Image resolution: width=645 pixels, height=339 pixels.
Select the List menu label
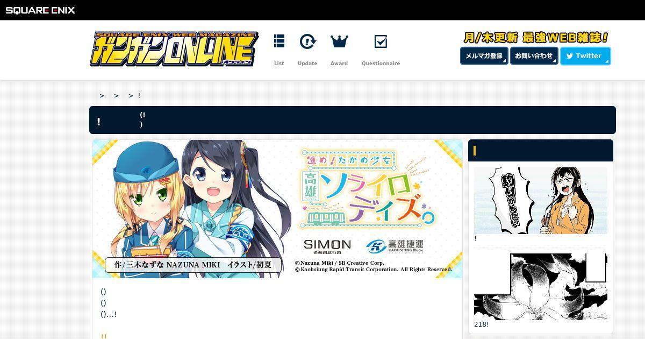tap(279, 63)
